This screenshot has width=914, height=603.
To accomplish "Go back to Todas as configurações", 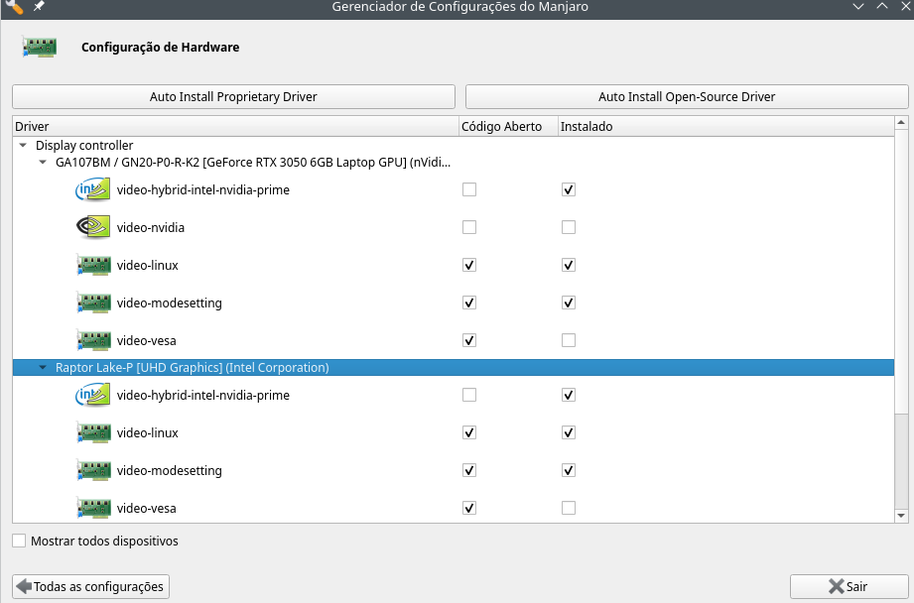I will coord(91,586).
